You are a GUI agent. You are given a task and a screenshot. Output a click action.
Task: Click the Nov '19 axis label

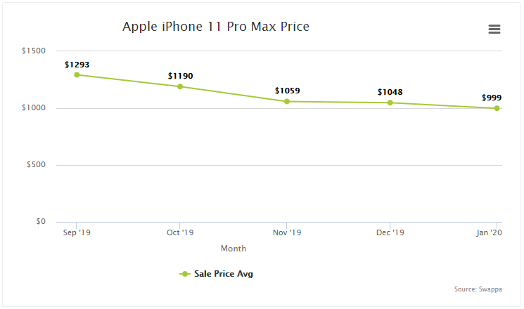287,232
